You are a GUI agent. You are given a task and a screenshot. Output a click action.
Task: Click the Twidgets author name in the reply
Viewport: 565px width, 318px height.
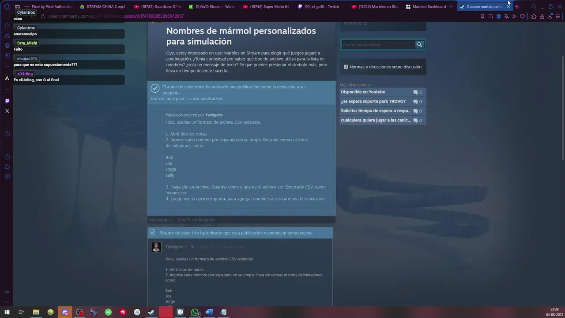tap(174, 247)
